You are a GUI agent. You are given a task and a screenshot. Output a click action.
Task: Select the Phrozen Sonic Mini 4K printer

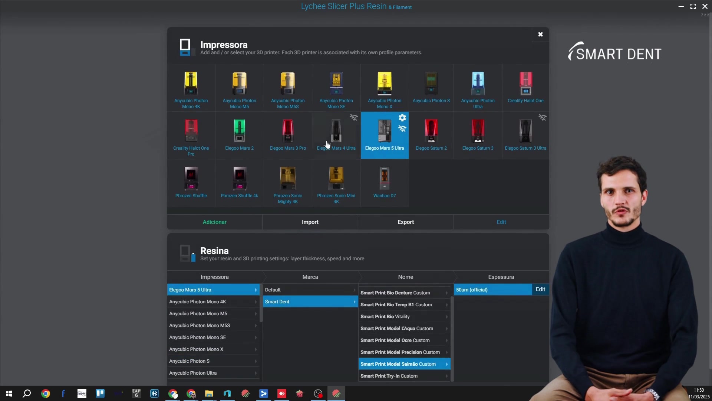pos(336,183)
